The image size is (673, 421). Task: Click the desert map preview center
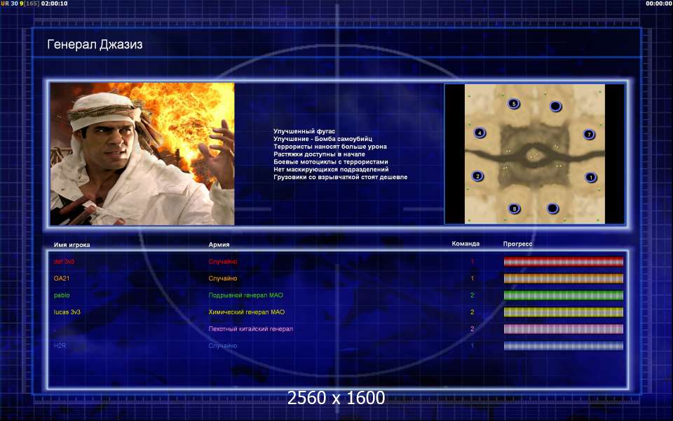point(534,154)
